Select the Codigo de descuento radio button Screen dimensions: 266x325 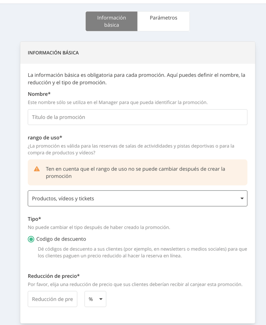[x=31, y=239]
